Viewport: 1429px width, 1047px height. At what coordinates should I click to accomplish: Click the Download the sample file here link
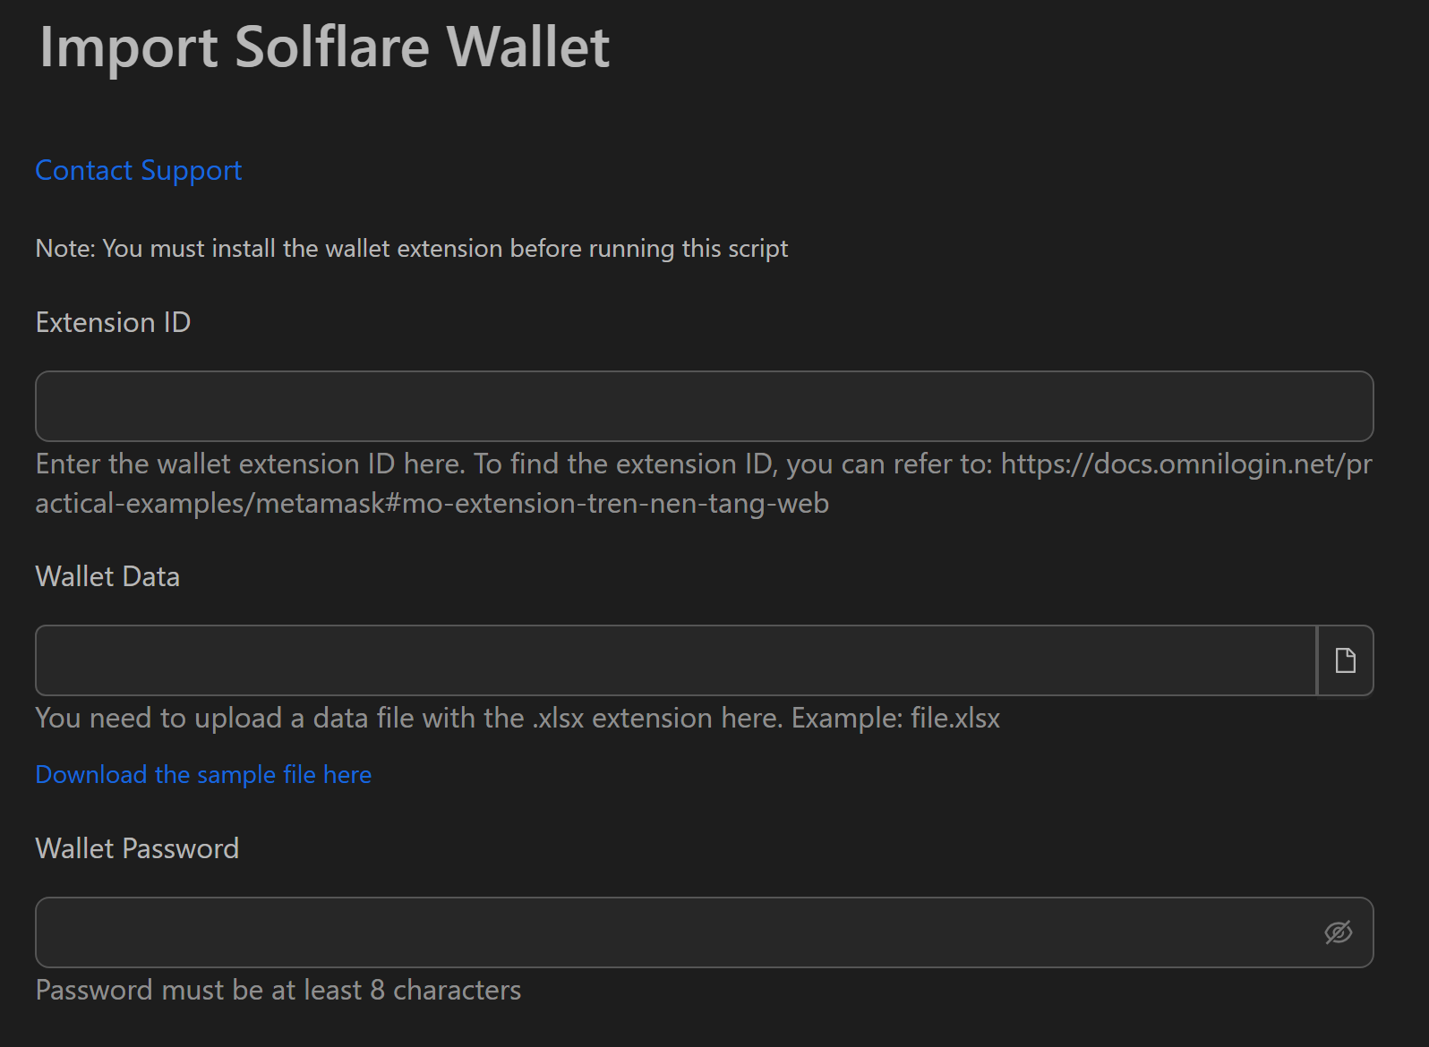pos(203,774)
